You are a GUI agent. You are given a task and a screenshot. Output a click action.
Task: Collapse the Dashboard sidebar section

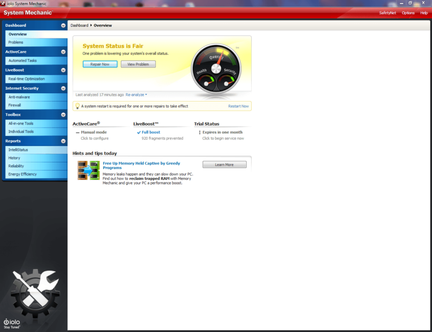[x=63, y=25]
